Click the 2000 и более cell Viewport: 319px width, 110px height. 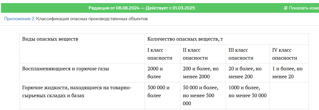point(155,73)
